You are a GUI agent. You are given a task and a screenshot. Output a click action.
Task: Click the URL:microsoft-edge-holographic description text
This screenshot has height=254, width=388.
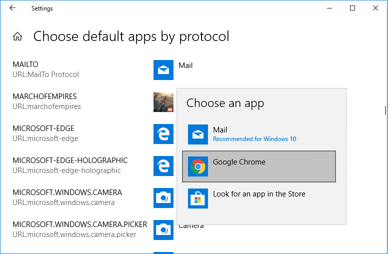click(66, 170)
